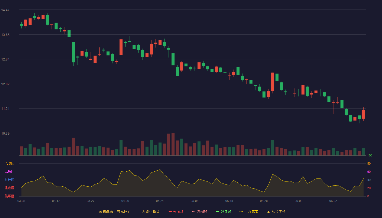Click the 12.02 price axis label
The width and height of the screenshot is (382, 218).
click(x=5, y=84)
